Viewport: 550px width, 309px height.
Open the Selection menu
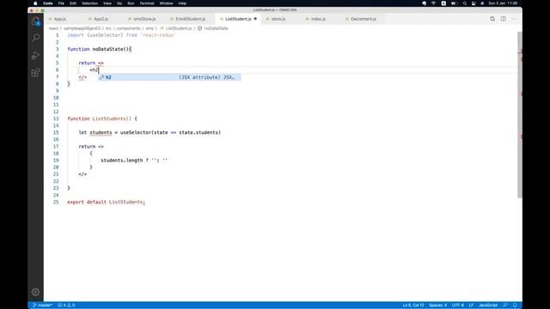pyautogui.click(x=89, y=3)
